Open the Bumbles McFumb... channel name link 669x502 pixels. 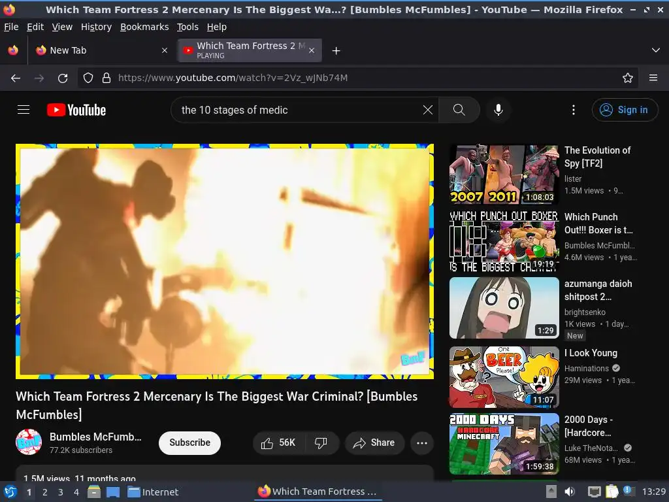95,437
